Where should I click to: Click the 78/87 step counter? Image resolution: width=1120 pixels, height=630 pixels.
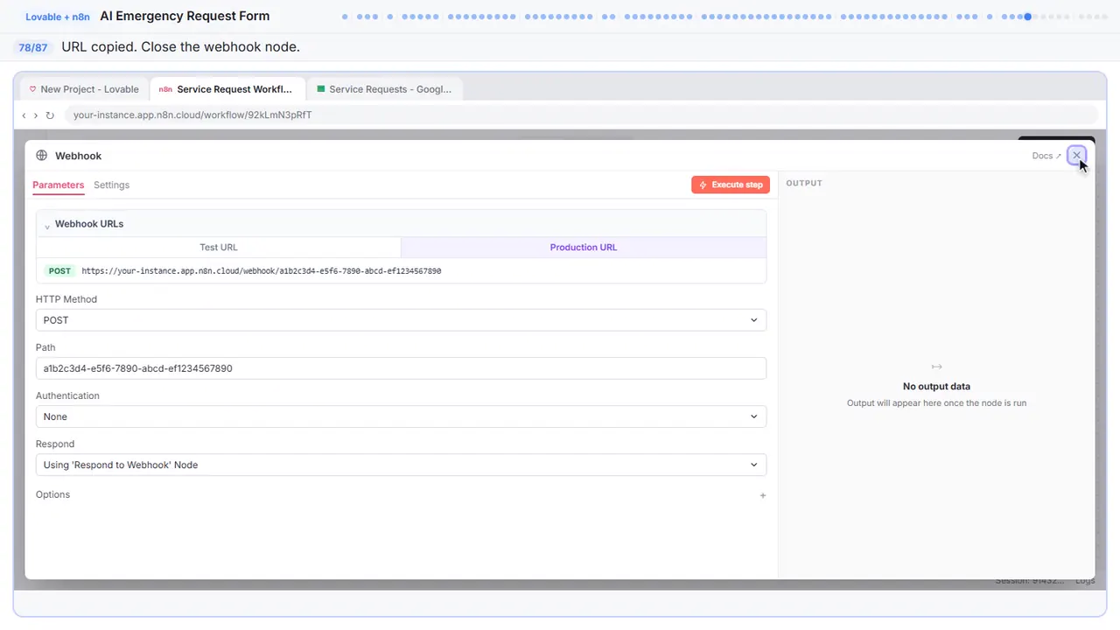(x=33, y=47)
